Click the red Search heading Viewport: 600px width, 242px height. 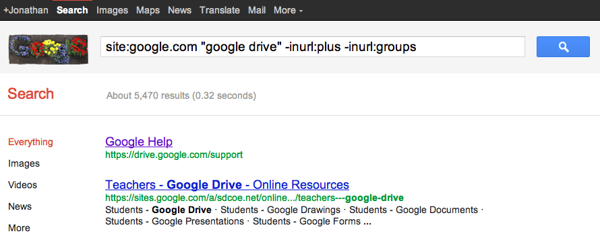30,94
